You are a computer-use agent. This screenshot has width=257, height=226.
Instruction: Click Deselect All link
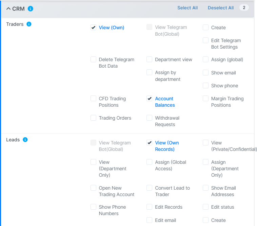[221, 8]
